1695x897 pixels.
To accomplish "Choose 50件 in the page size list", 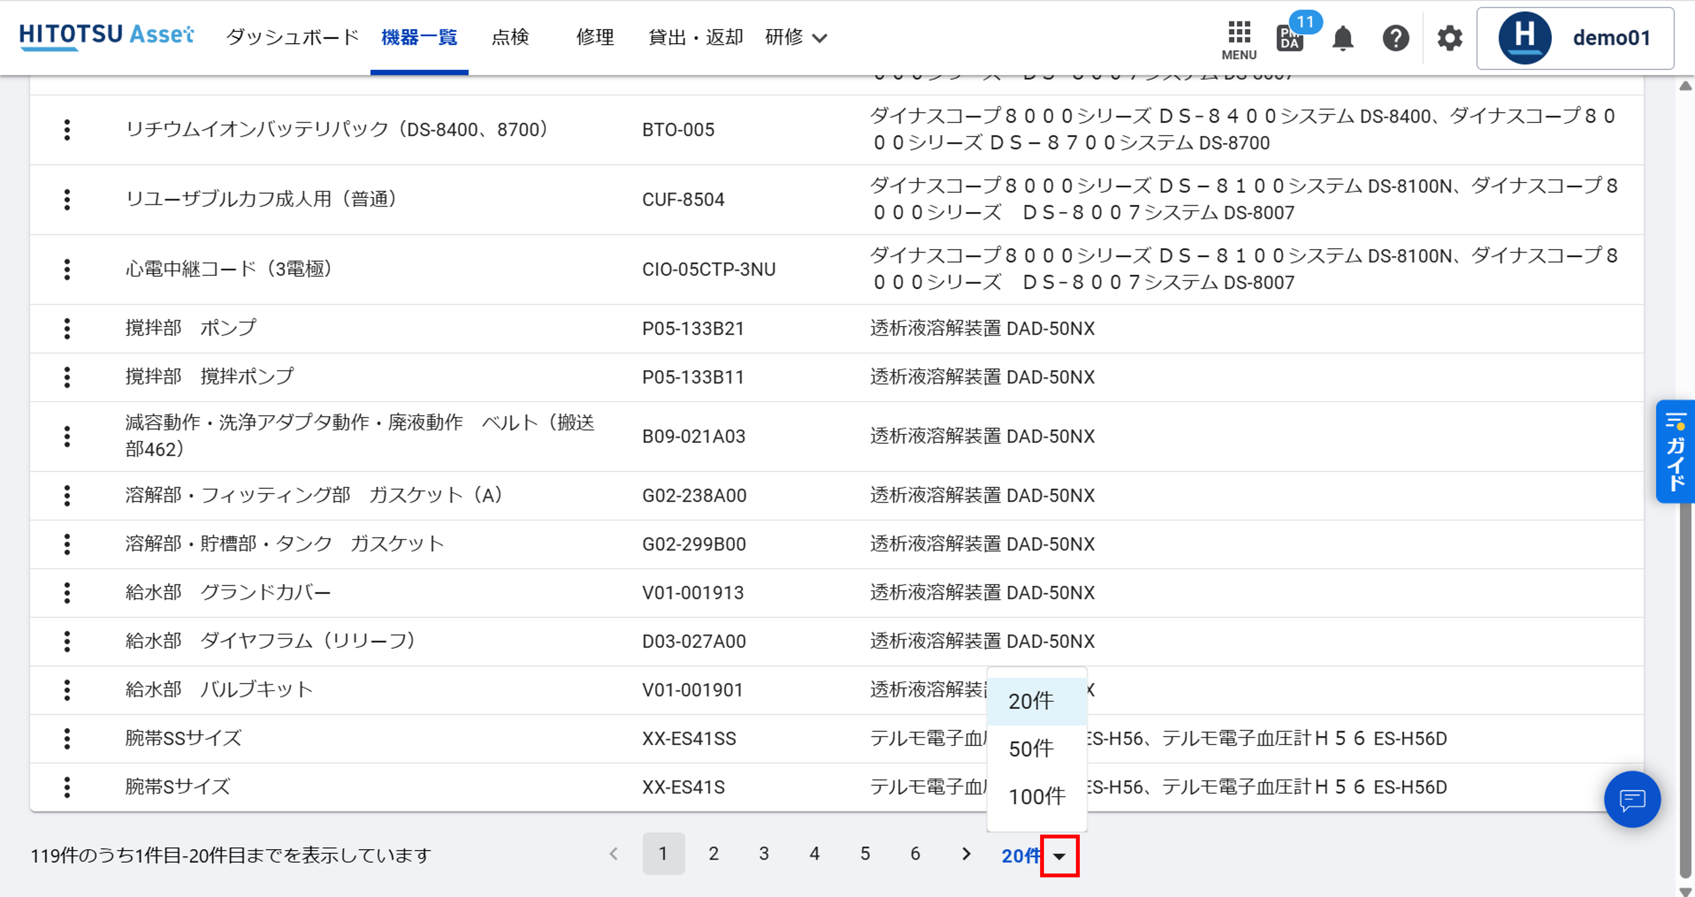I will [x=1036, y=748].
